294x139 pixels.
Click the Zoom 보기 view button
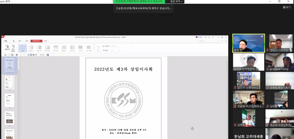(x=287, y=7)
